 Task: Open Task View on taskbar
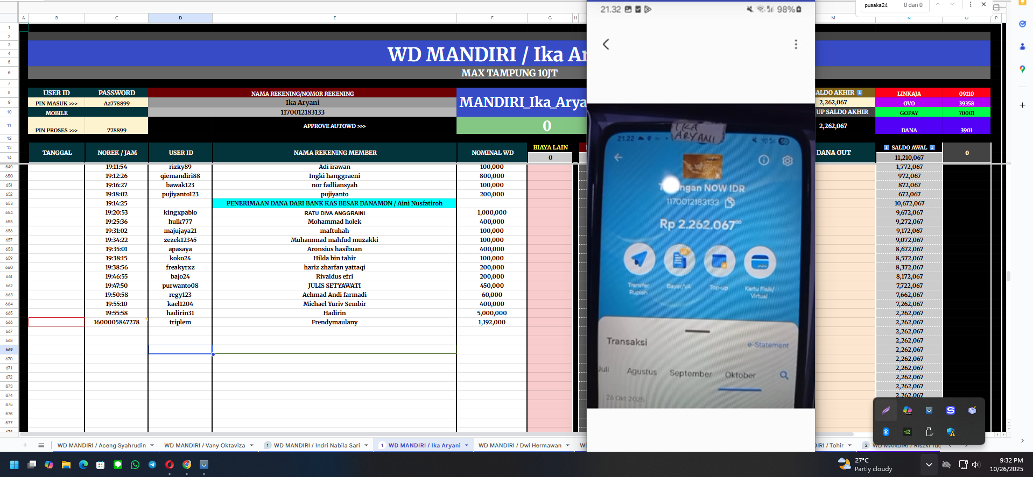click(x=32, y=465)
